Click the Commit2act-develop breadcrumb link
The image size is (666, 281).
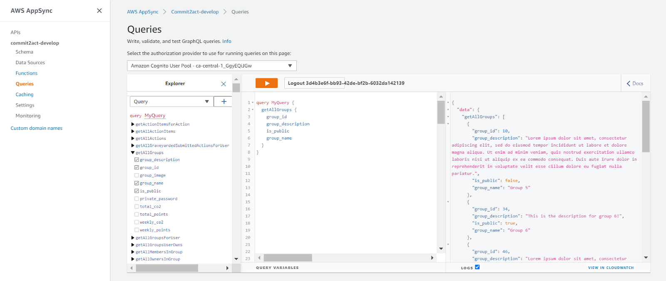point(195,12)
